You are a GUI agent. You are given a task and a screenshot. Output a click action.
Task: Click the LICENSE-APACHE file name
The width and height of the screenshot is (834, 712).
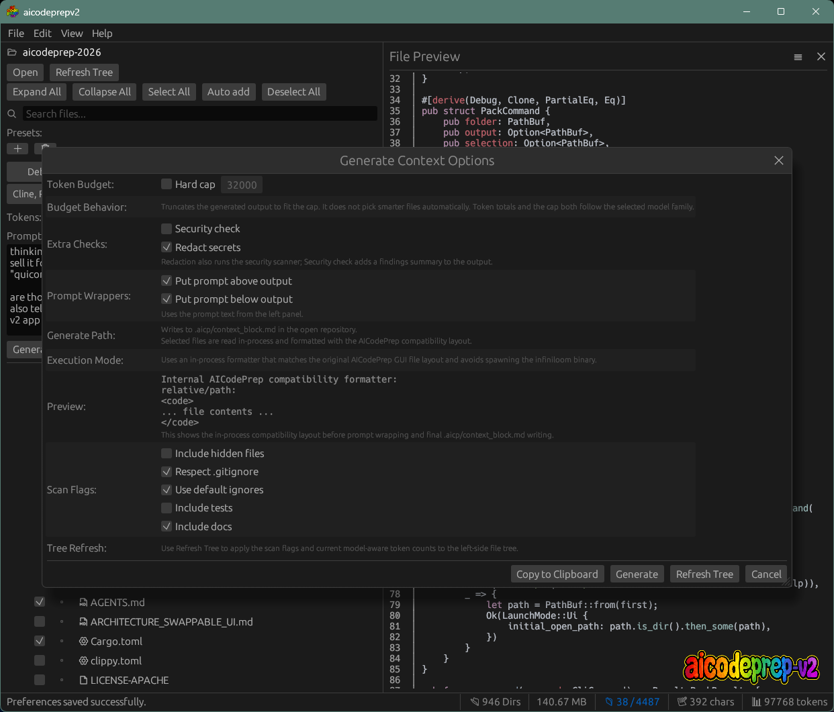[x=130, y=680]
